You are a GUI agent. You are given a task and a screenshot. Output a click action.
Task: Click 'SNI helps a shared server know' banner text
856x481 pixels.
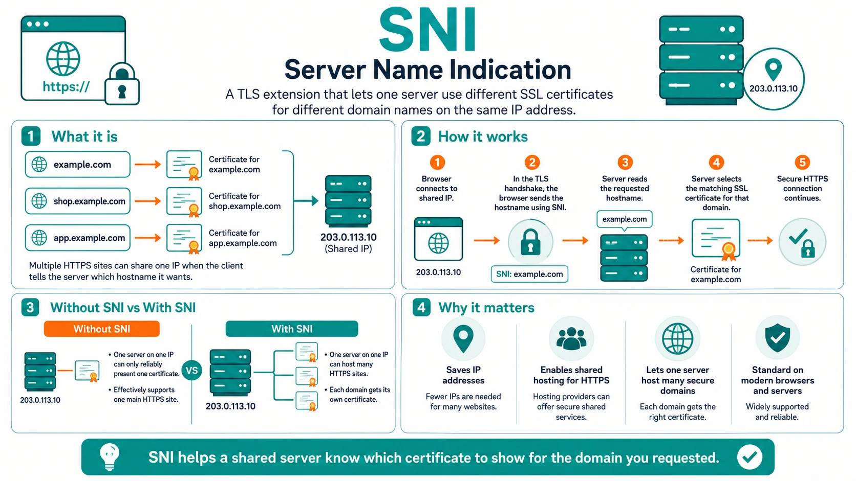pos(434,457)
